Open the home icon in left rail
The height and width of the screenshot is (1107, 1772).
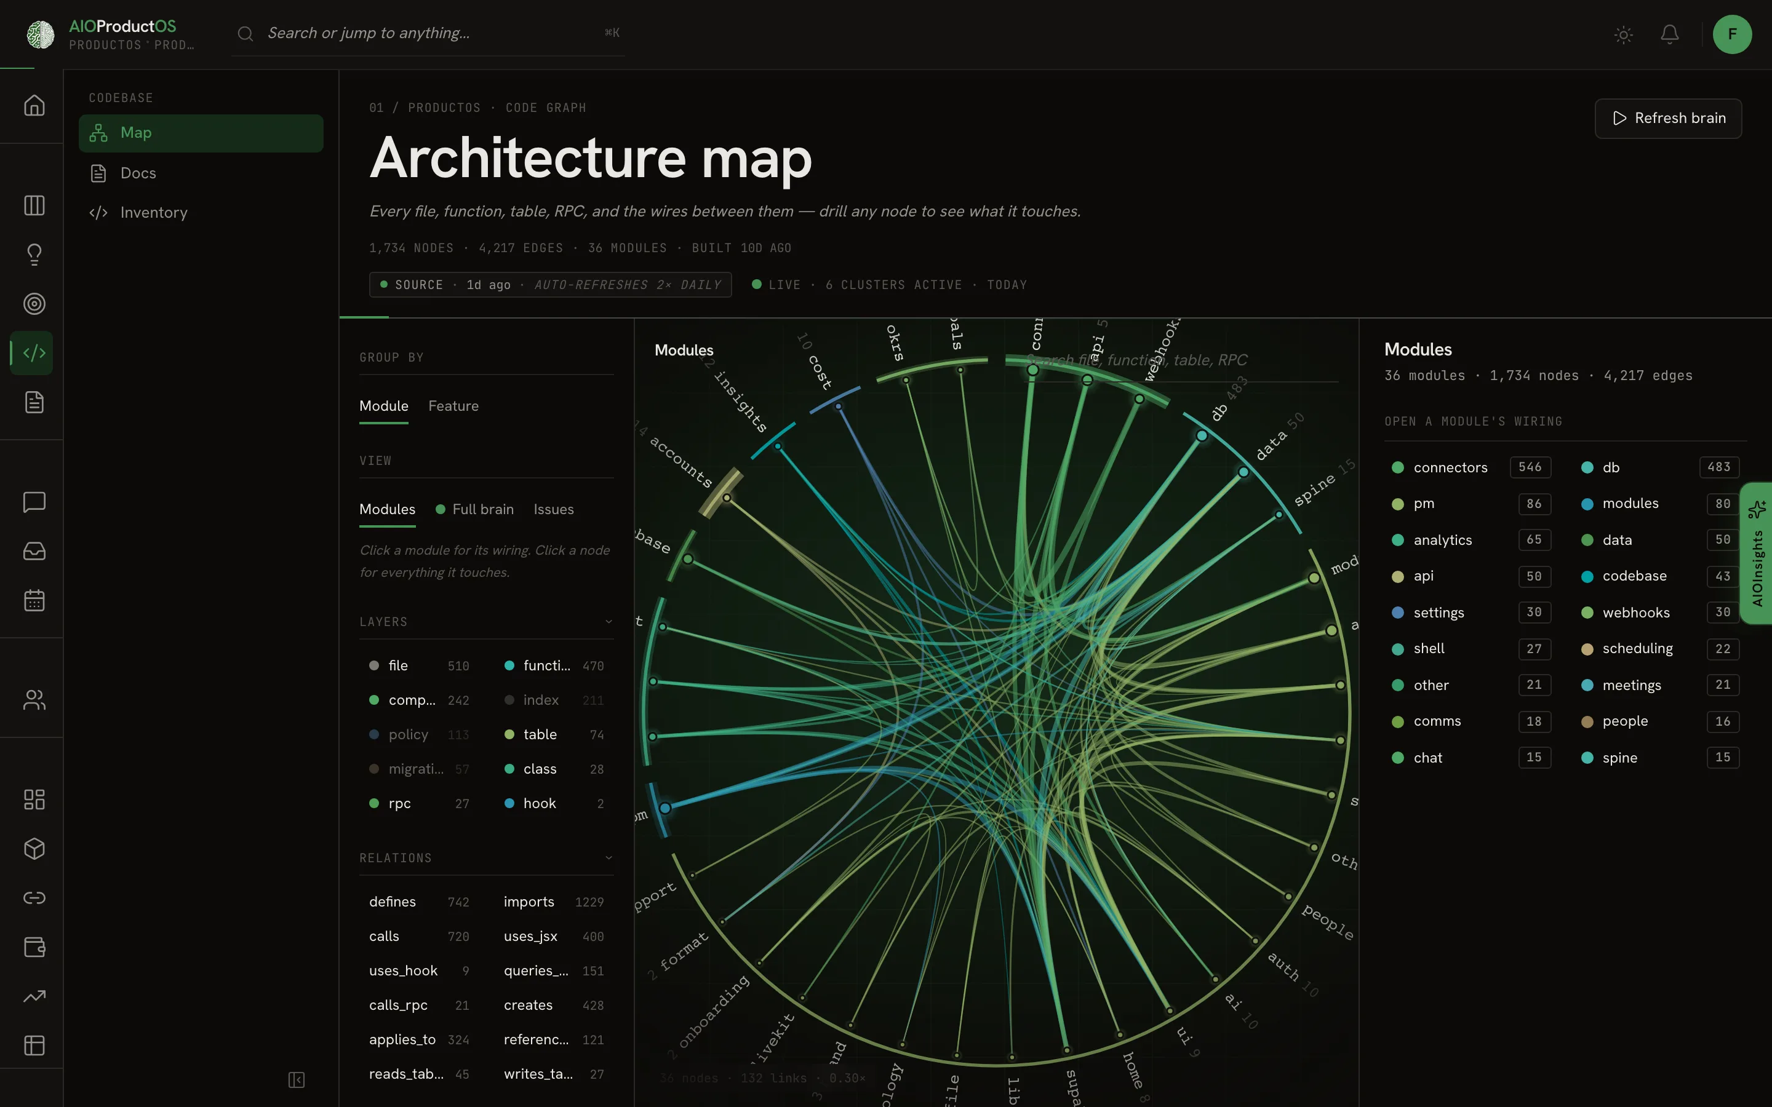click(x=34, y=106)
